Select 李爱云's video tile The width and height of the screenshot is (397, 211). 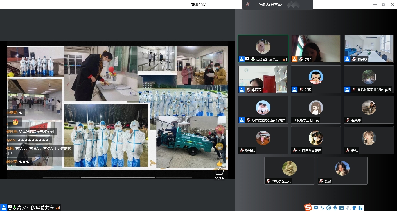[x=263, y=79]
